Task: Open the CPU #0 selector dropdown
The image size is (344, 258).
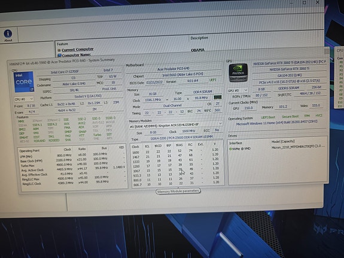Action: coord(24,99)
